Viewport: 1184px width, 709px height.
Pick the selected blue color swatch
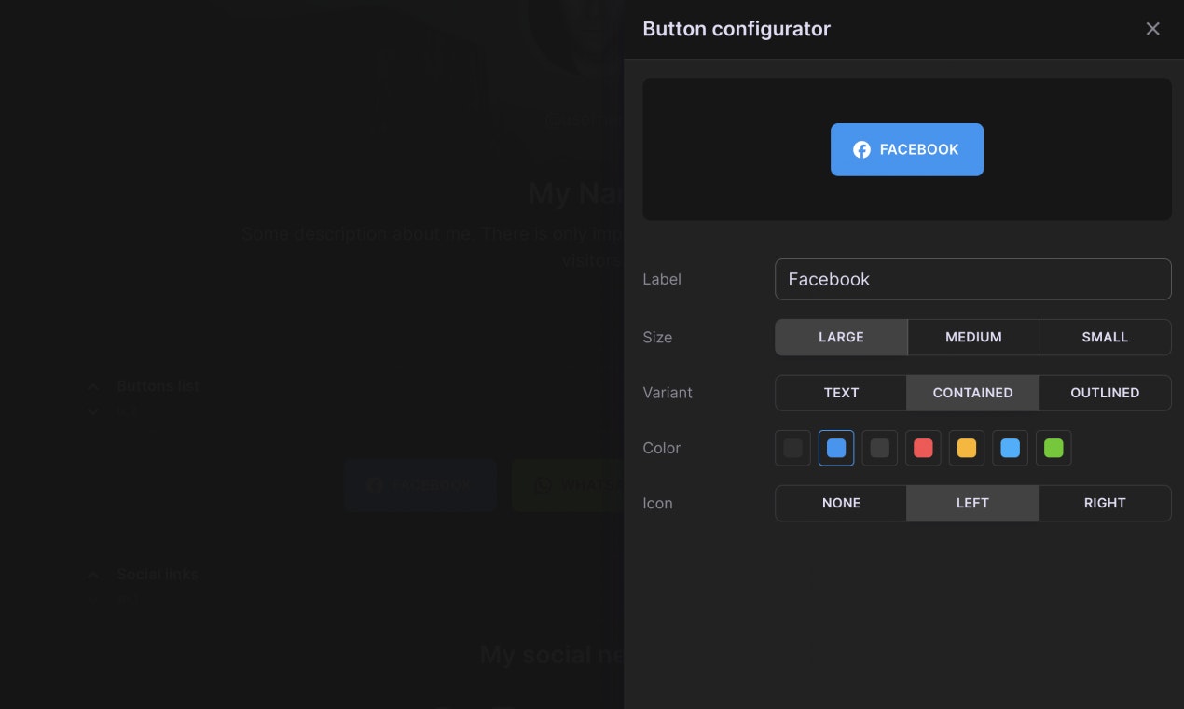pos(836,448)
